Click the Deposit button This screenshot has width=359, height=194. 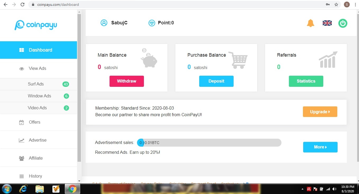point(216,81)
